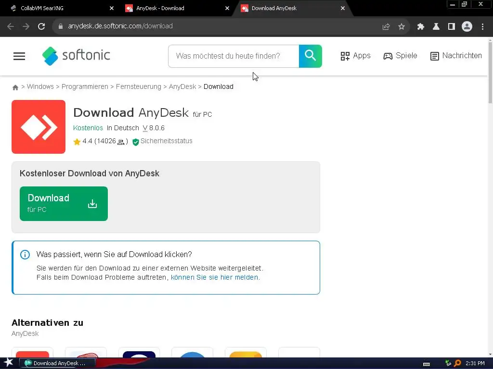Open the Spiele section
The image size is (493, 369).
(400, 56)
